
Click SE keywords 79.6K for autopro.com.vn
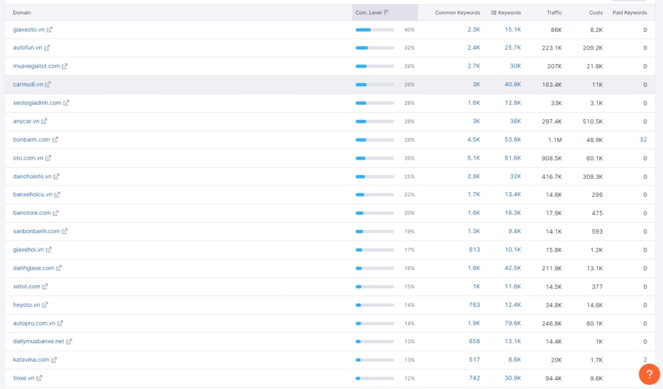512,323
